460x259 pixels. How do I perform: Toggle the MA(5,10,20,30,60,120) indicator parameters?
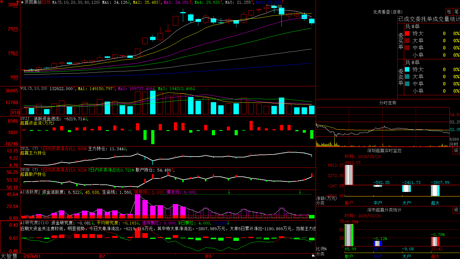coord(76,2)
